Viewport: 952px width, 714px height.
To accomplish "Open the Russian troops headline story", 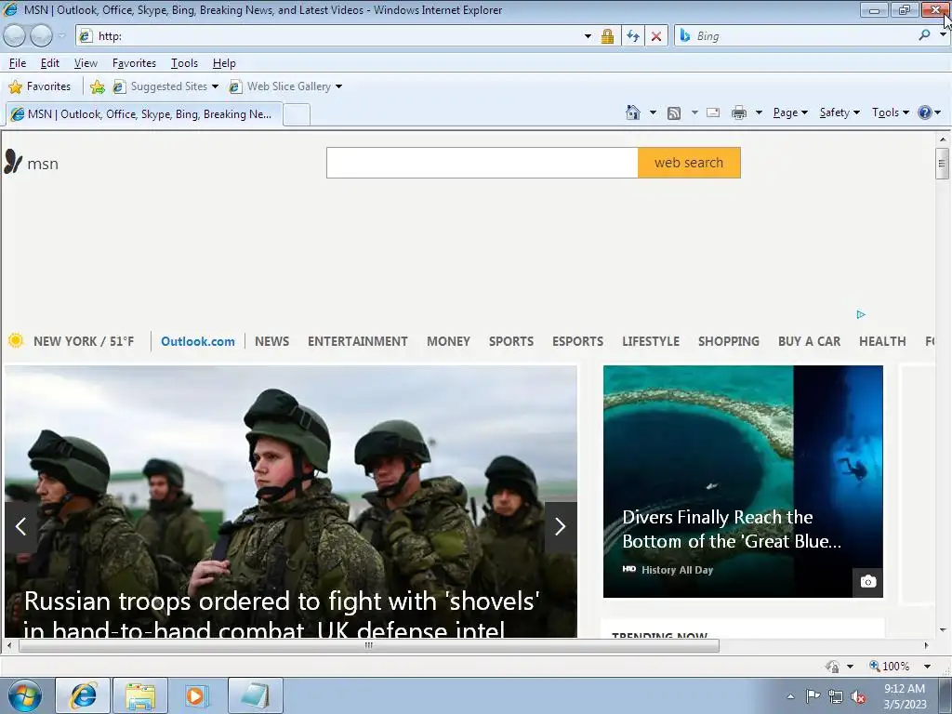I will [x=282, y=614].
